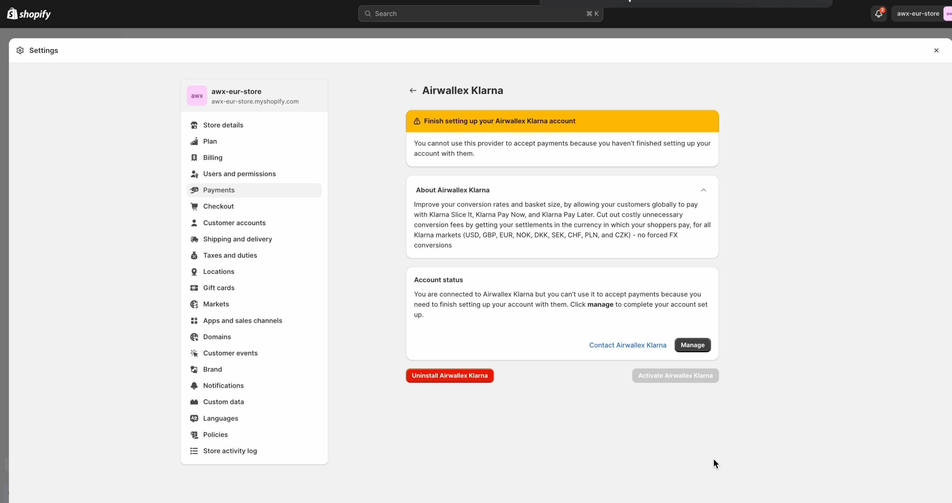Open Store details settings

tap(223, 125)
